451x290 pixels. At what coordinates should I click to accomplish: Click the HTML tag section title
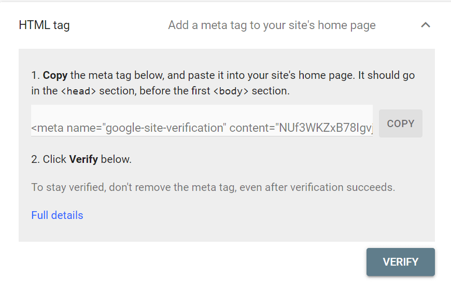click(x=44, y=25)
